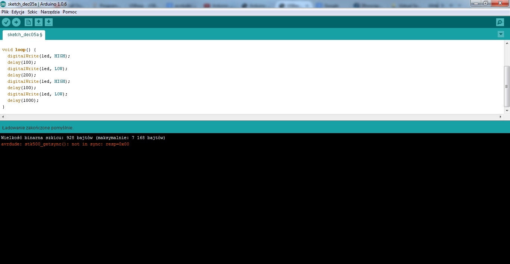The image size is (510, 264).
Task: Open the Narzędzia menu
Action: (50, 12)
